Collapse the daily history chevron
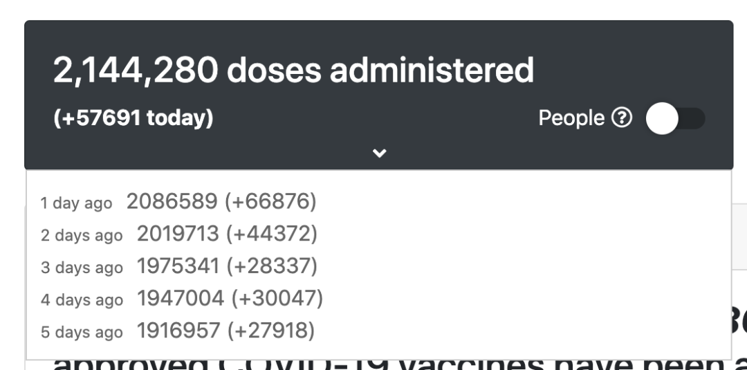 pyautogui.click(x=379, y=153)
